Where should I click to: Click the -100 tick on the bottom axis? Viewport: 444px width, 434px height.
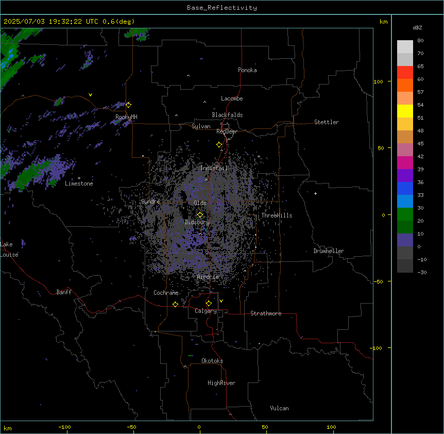point(64,427)
